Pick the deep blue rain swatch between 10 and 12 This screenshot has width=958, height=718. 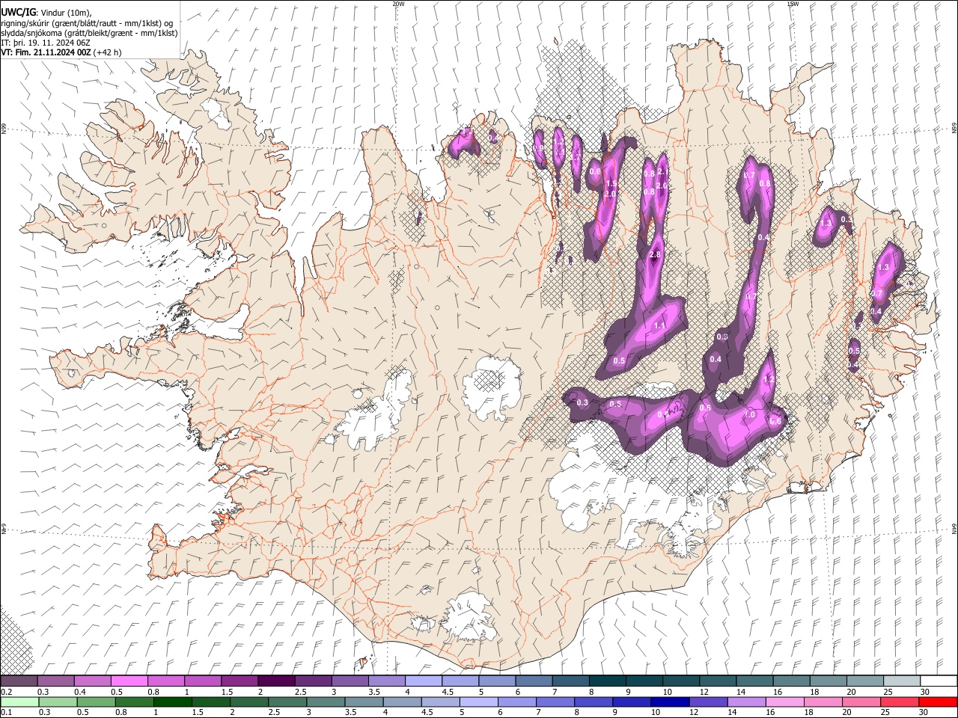[669, 702]
